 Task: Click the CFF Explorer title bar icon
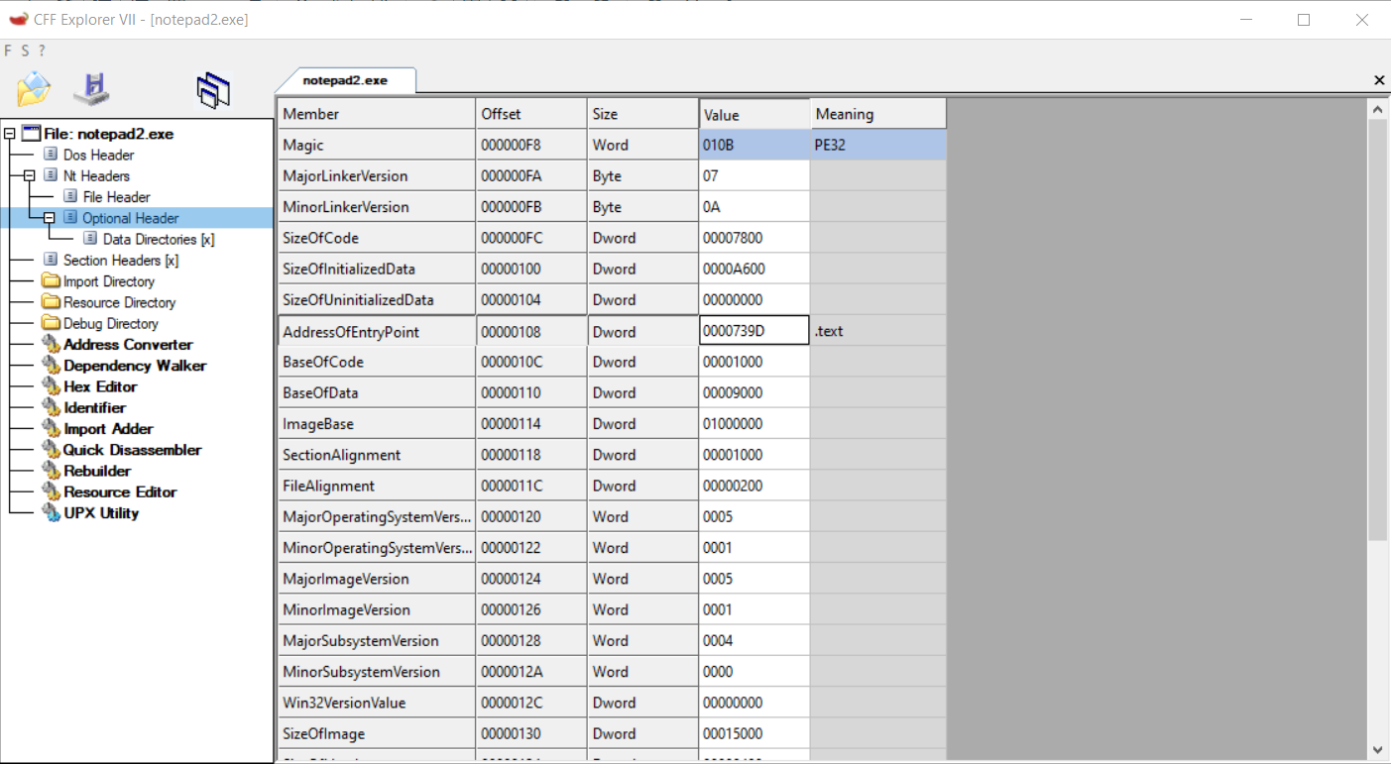(x=19, y=19)
